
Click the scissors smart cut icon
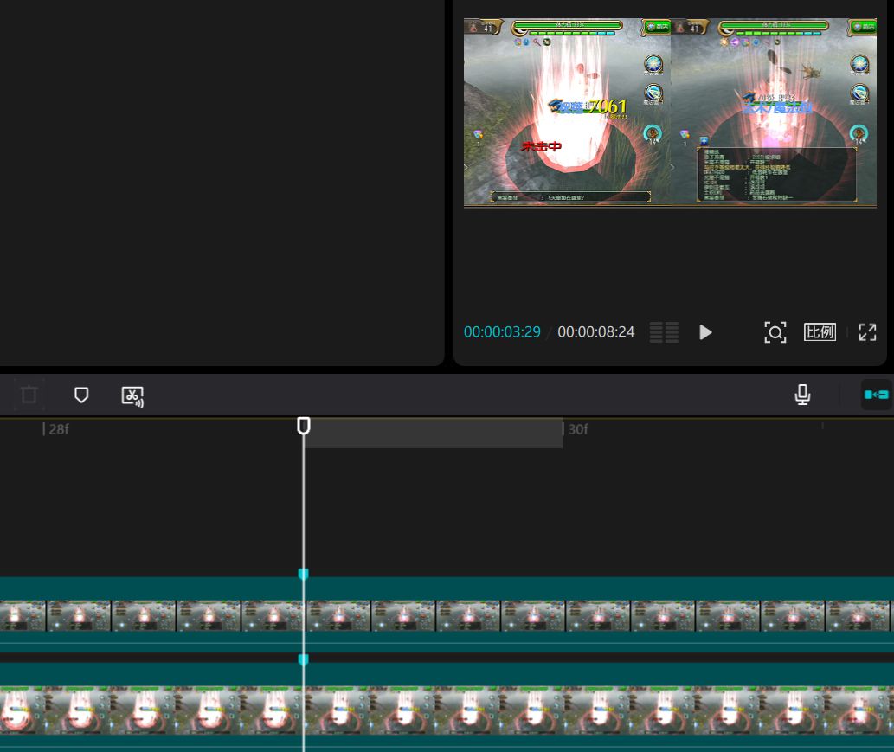pyautogui.click(x=132, y=396)
